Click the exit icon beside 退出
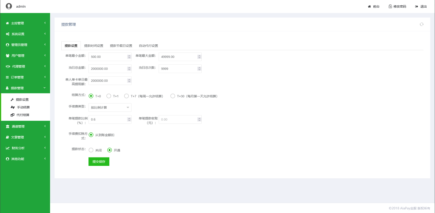Screen dimensions: 435x213 coord(417,6)
